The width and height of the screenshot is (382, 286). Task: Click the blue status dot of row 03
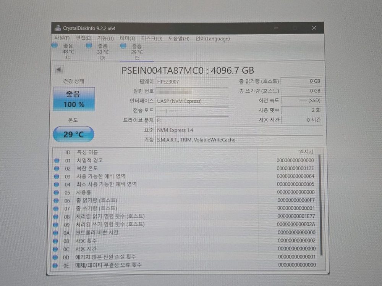point(57,176)
